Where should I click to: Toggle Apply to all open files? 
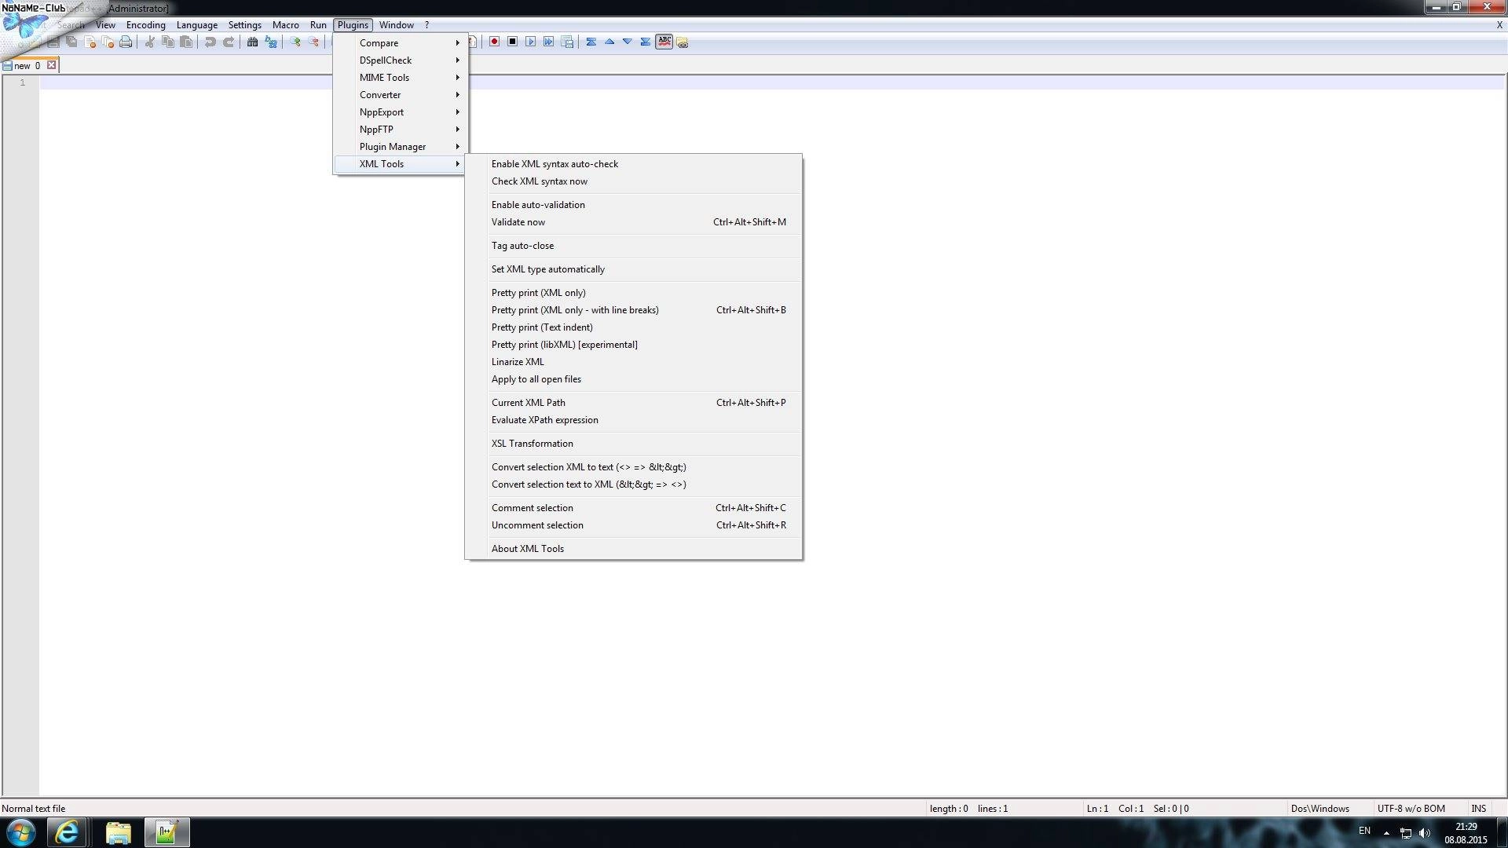point(633,379)
